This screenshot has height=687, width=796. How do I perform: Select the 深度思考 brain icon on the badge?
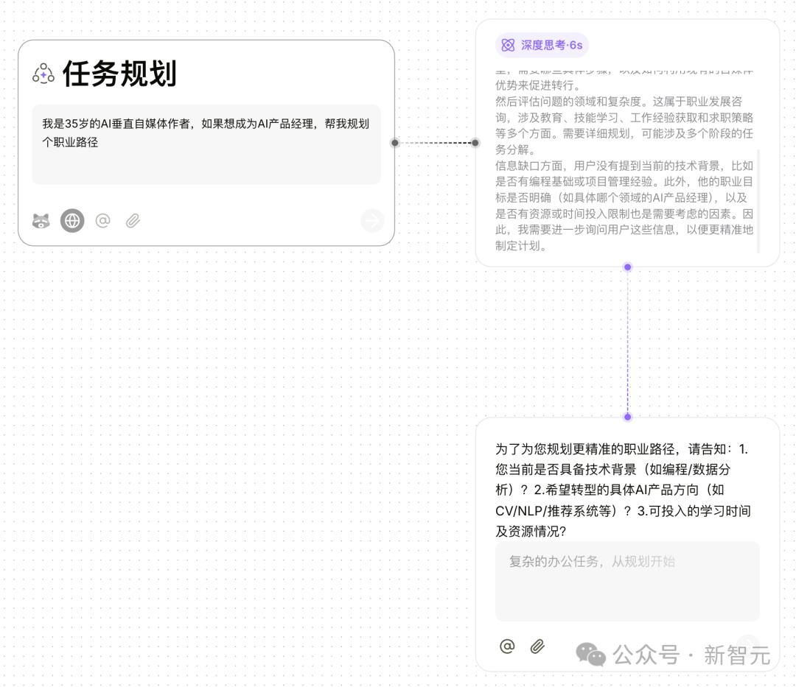tap(509, 45)
